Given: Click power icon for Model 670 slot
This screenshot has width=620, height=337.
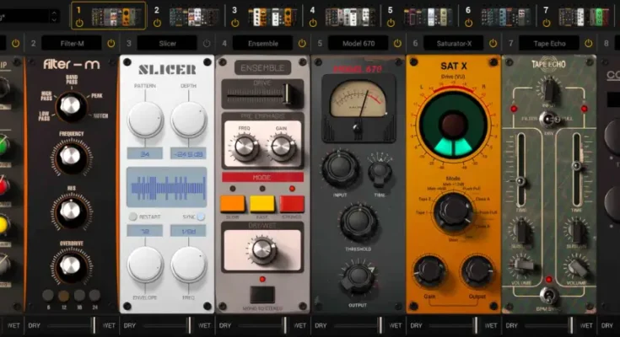Looking at the screenshot, I should pyautogui.click(x=397, y=43).
